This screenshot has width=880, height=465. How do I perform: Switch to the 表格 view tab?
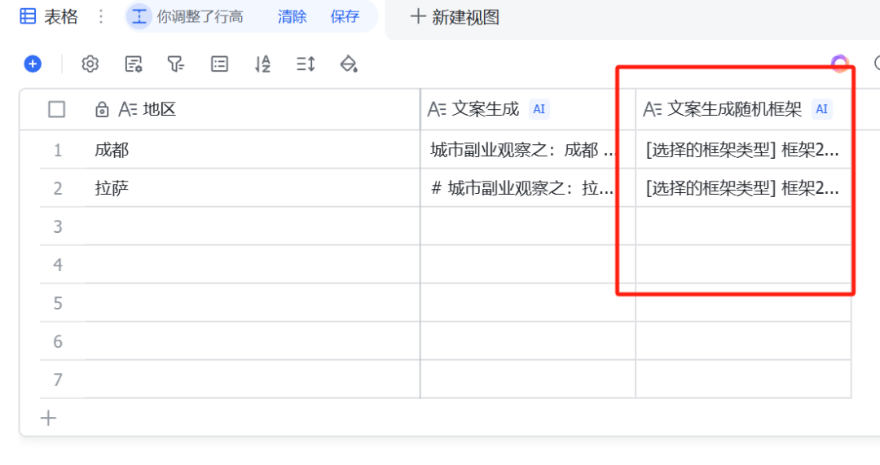pyautogui.click(x=50, y=16)
